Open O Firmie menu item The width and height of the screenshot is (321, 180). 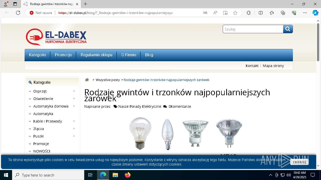tap(129, 55)
